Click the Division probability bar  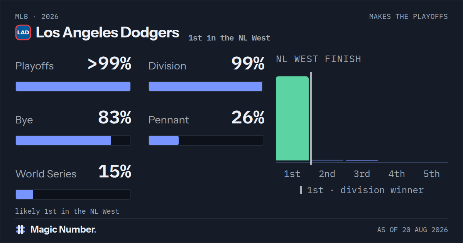click(x=206, y=86)
